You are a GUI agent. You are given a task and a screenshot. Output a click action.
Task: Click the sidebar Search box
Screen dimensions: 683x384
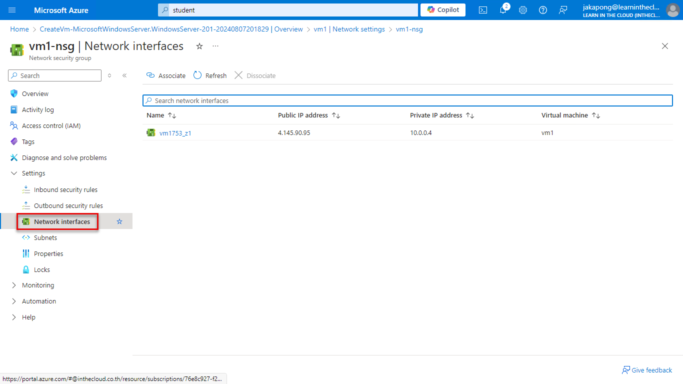point(54,75)
